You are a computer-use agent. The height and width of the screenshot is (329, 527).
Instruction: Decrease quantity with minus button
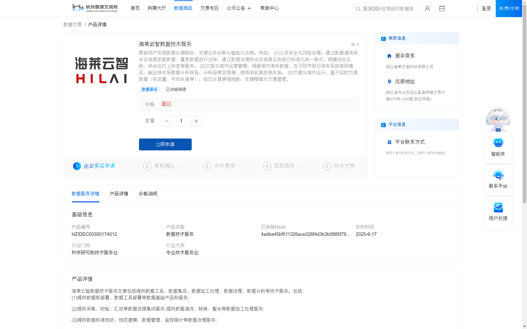167,121
